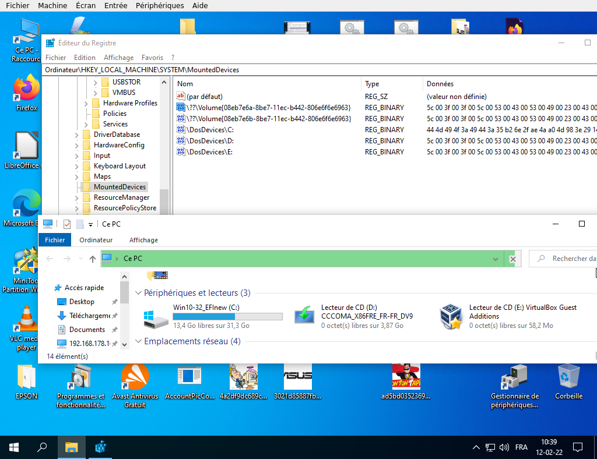
Task: Open the Fichier tab in Explorer ribbon
Action: coord(55,240)
